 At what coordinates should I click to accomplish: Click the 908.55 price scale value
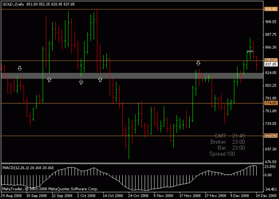coord(271,22)
